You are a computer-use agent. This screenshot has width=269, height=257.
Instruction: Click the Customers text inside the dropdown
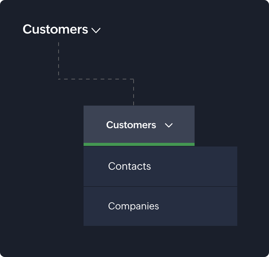(x=131, y=125)
